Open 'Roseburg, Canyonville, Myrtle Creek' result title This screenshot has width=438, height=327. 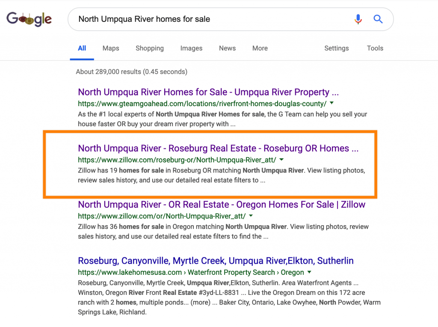click(x=216, y=261)
